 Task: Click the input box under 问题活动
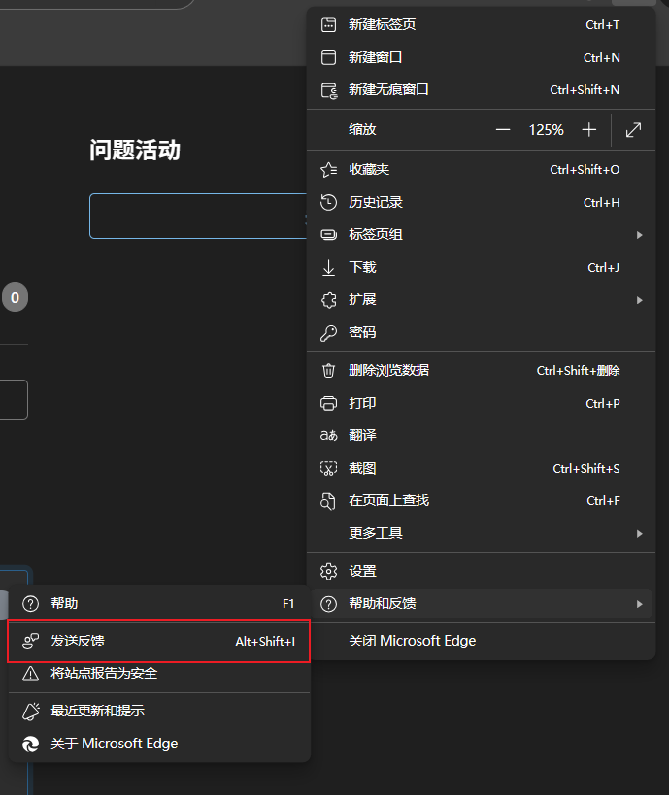[198, 216]
